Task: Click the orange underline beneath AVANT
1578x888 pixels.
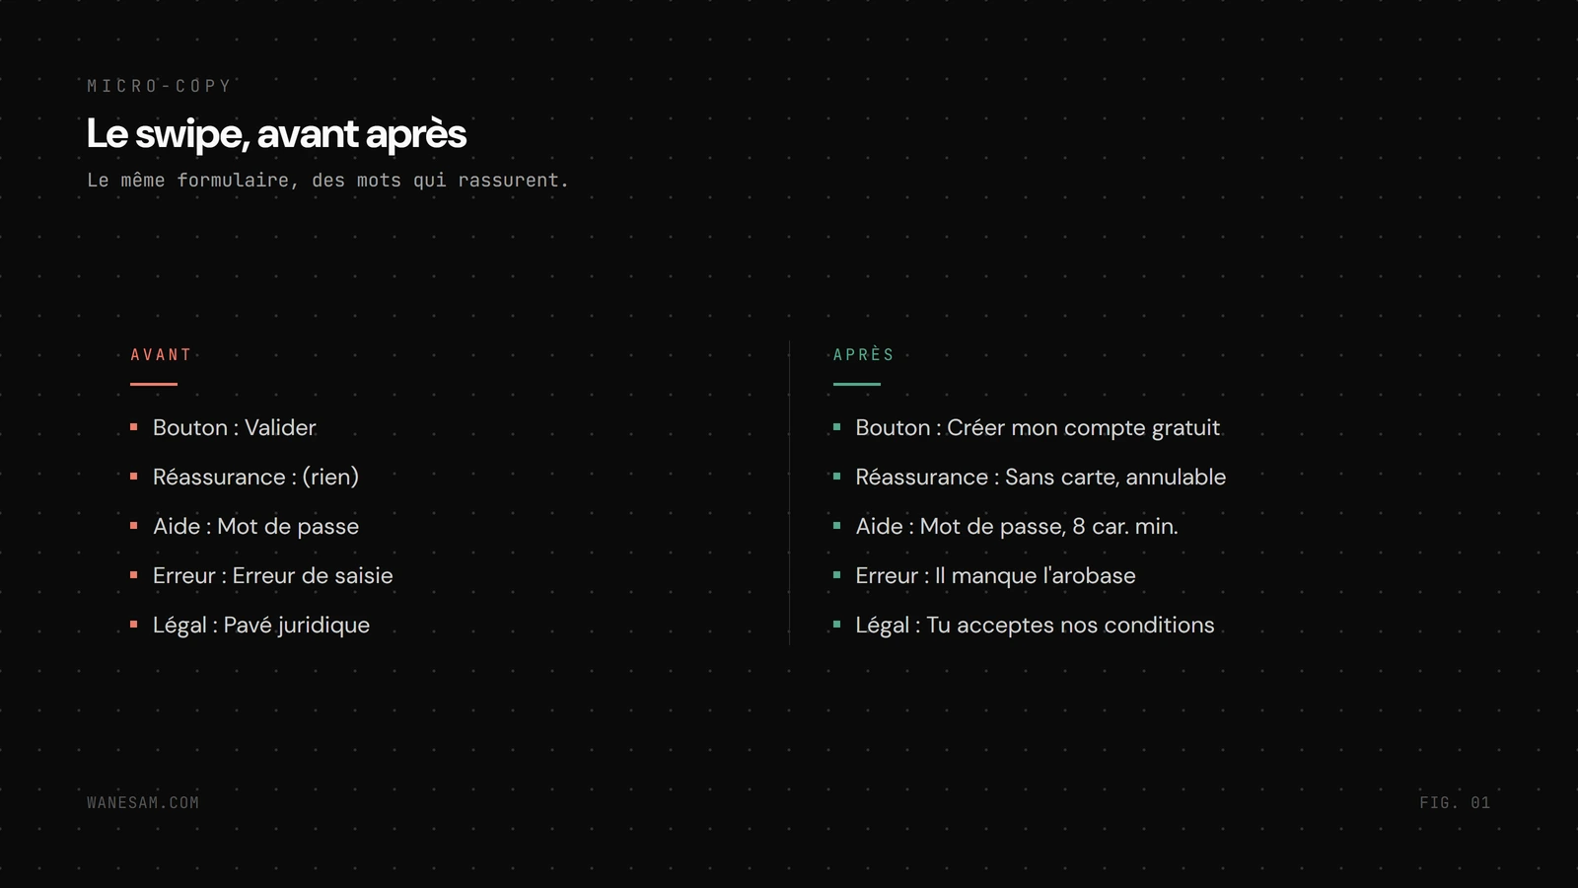Action: pyautogui.click(x=154, y=384)
